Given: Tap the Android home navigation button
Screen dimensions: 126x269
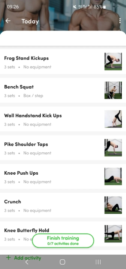Looking at the screenshot, I should tap(63, 262).
